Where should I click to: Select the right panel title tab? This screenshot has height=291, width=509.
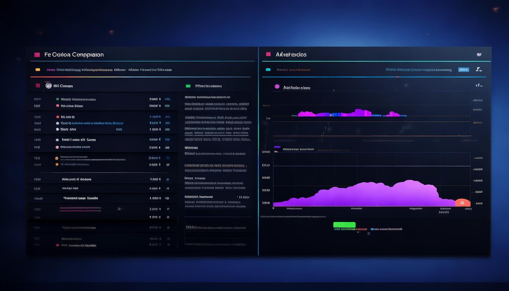pos(291,55)
